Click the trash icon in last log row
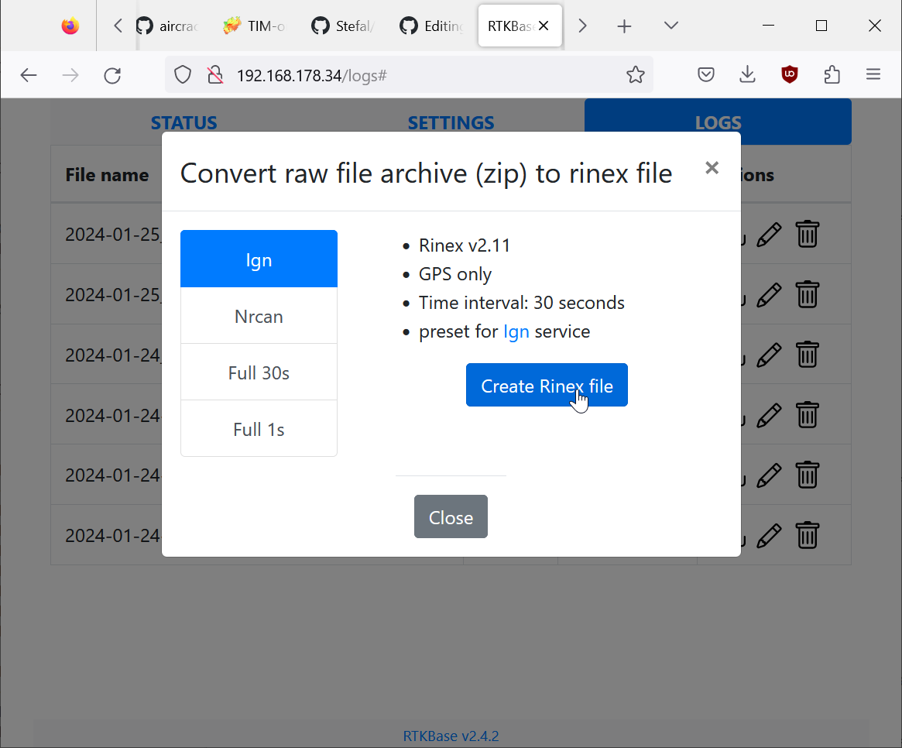Image resolution: width=902 pixels, height=748 pixels. tap(807, 535)
